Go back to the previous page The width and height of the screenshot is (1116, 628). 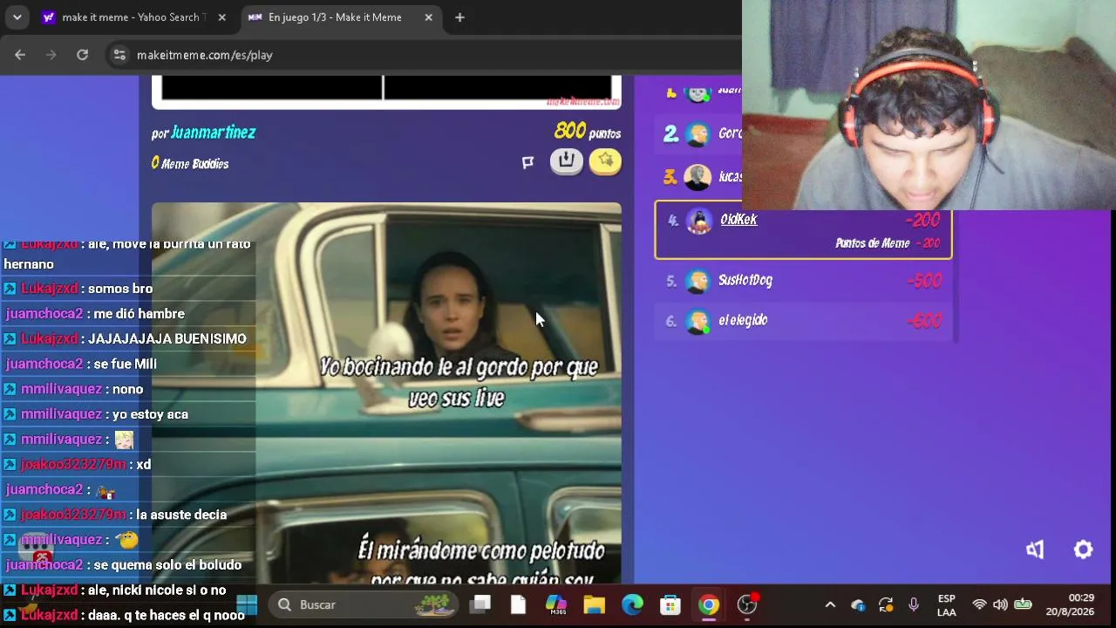pyautogui.click(x=20, y=55)
